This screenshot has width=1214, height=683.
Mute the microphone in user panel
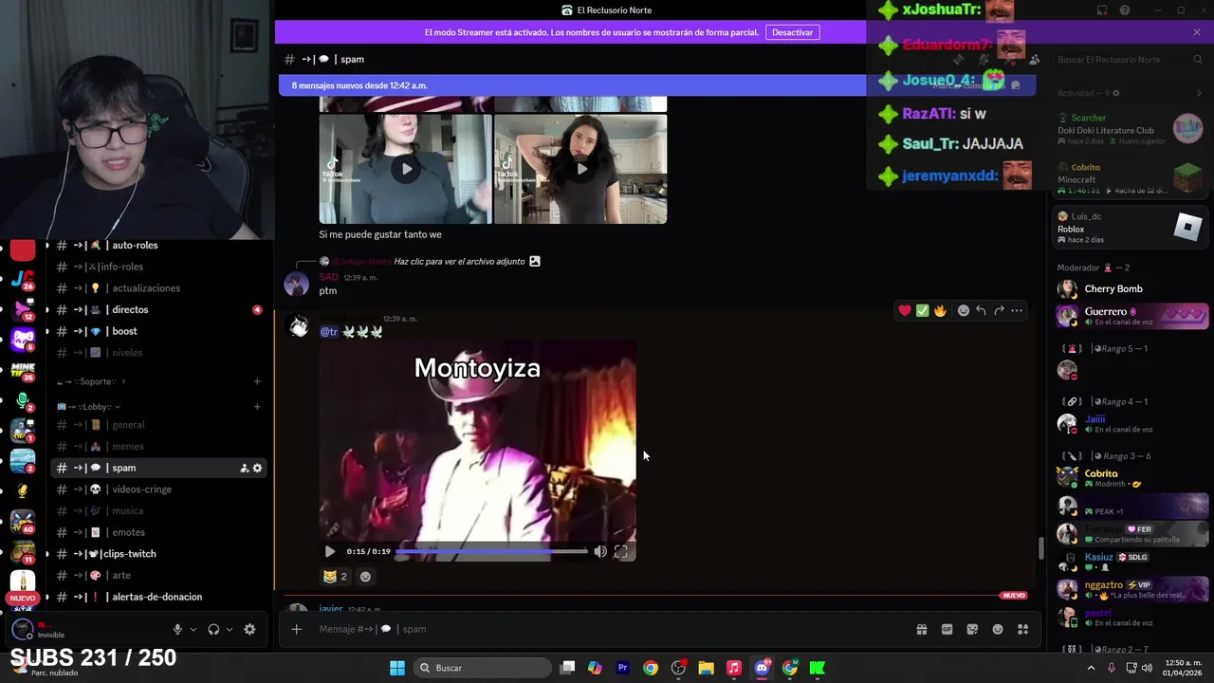coord(177,629)
